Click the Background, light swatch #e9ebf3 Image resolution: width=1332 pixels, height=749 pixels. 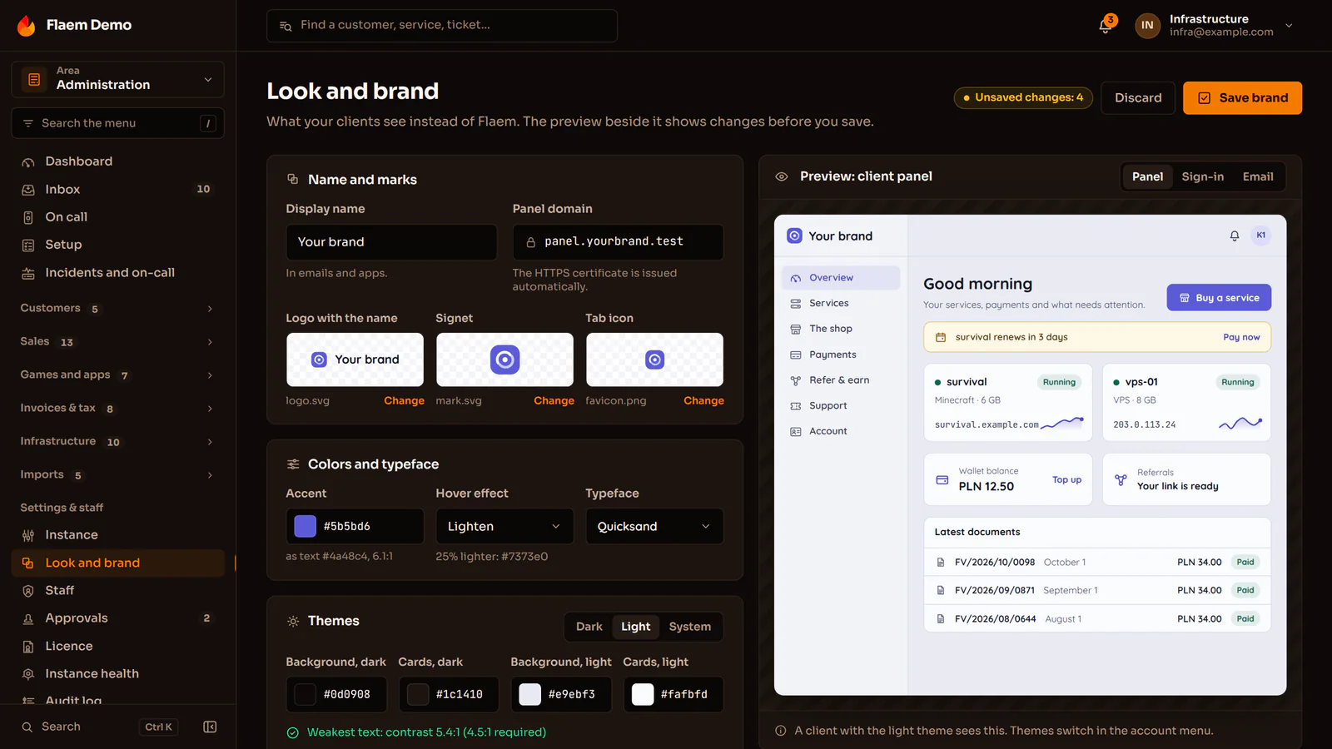pyautogui.click(x=530, y=695)
